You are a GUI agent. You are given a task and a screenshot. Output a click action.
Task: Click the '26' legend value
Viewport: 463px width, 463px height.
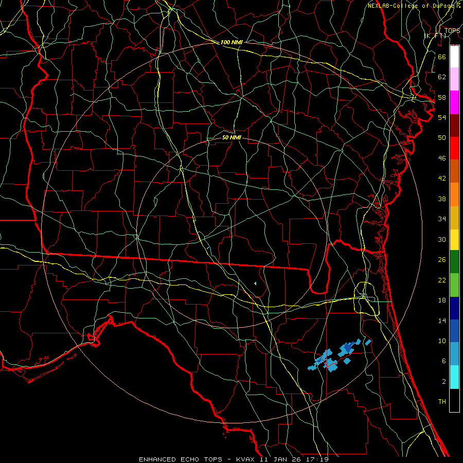point(442,260)
